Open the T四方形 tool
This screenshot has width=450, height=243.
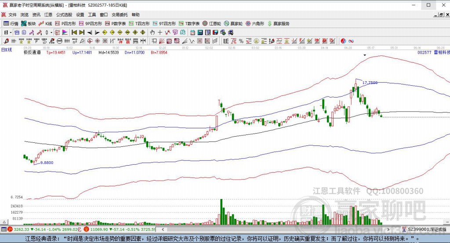point(139,24)
